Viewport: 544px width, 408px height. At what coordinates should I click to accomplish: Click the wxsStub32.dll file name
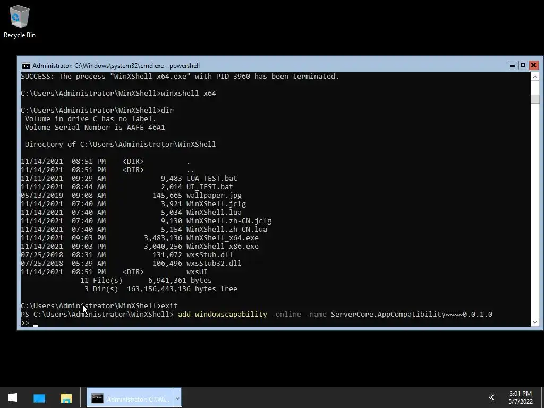point(214,263)
